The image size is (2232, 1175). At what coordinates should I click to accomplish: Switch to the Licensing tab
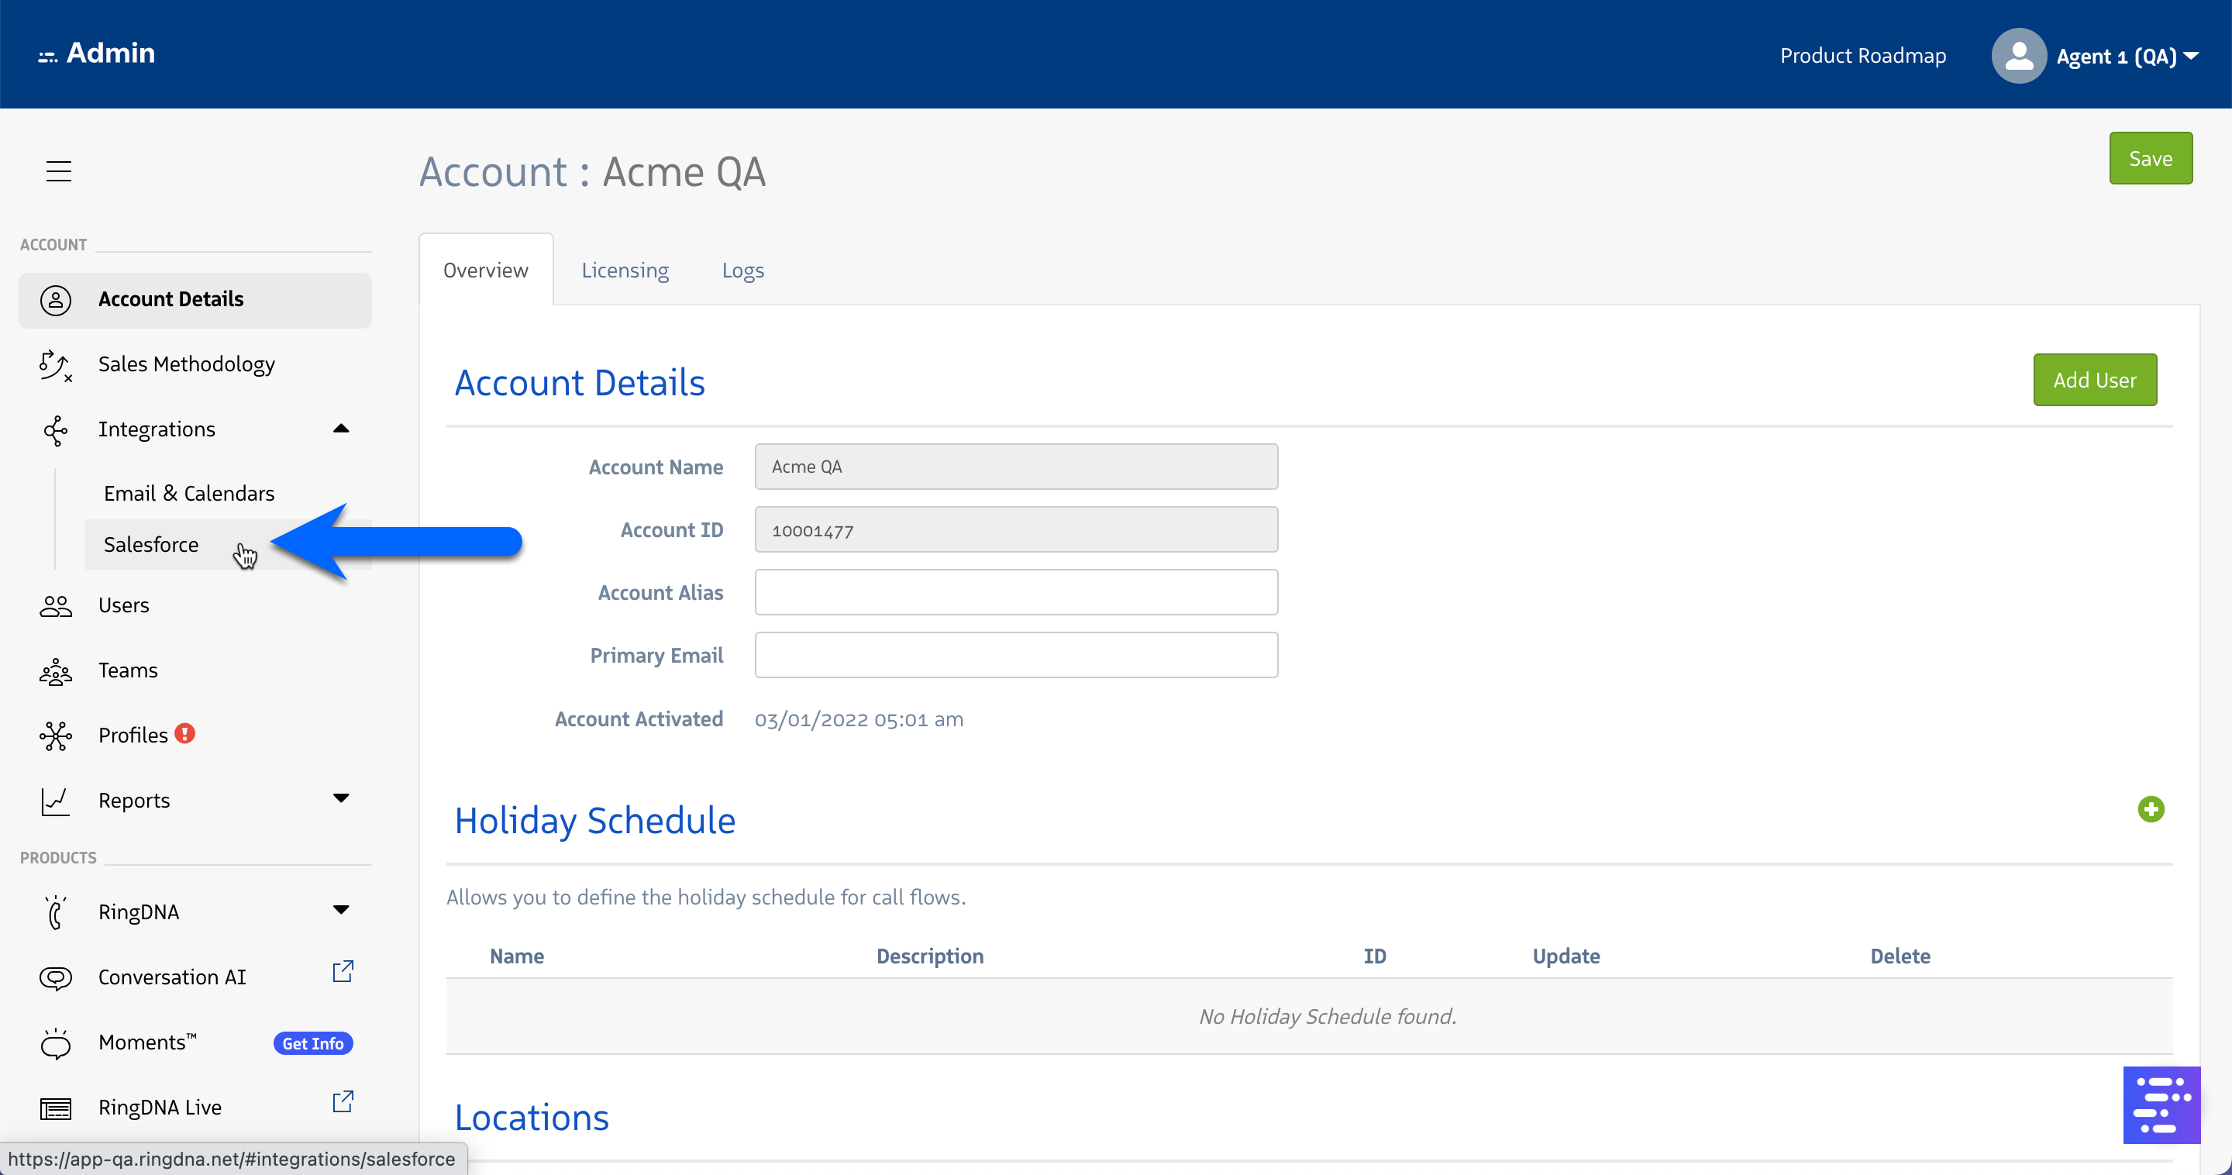[x=625, y=270]
